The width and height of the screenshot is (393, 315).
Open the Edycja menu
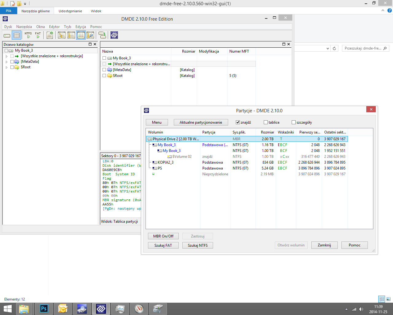pyautogui.click(x=81, y=27)
